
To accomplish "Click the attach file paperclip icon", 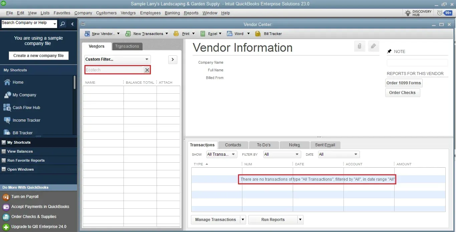I will (360, 46).
